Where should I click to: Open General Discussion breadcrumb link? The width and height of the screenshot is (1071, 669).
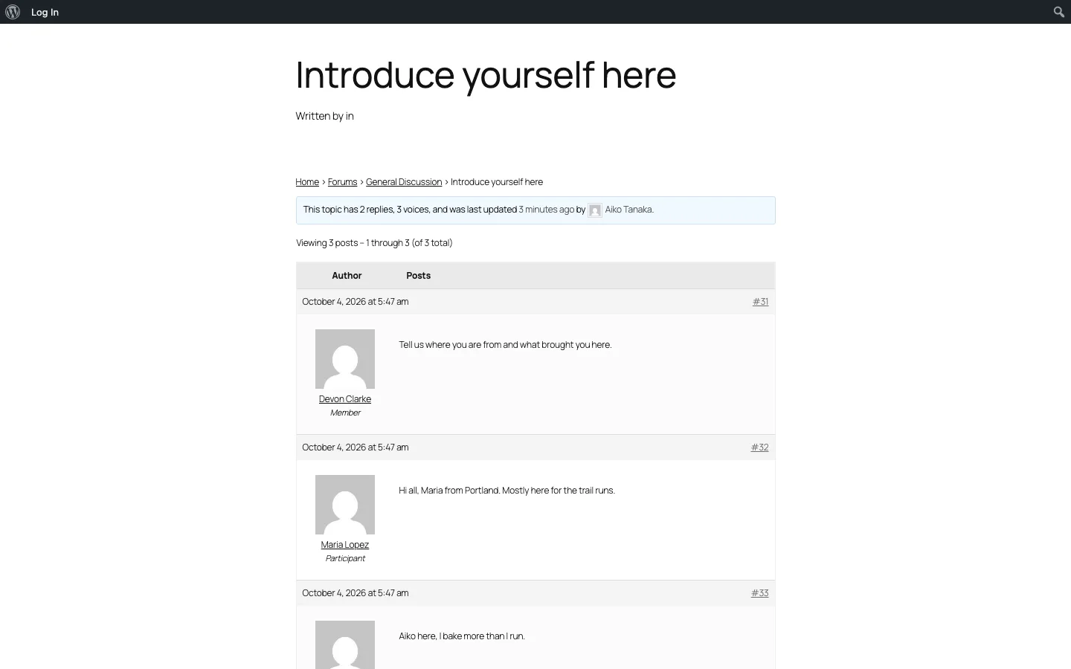404,182
